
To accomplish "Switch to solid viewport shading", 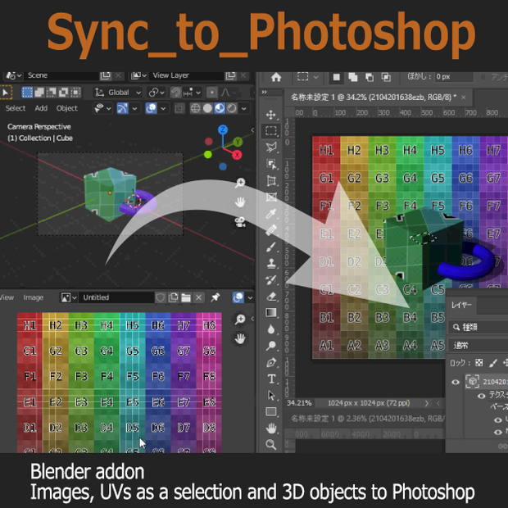I will tap(207, 108).
